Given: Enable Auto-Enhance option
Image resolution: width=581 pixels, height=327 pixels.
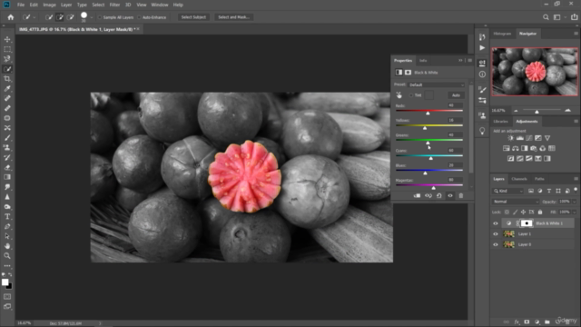Looking at the screenshot, I should click(139, 17).
